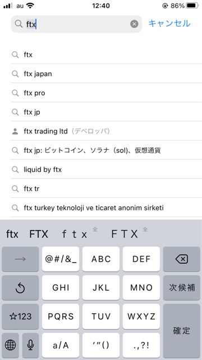Tap the undo circular arrow key
This screenshot has height=360, width=202.
pyautogui.click(x=20, y=287)
